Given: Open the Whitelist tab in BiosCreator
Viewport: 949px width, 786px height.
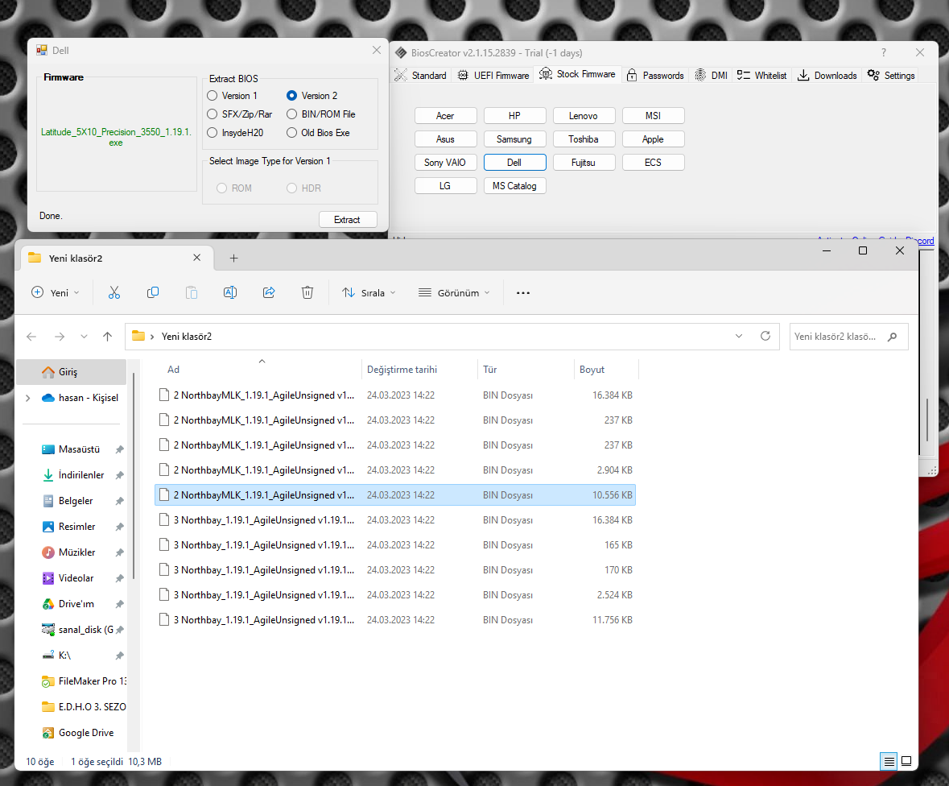Looking at the screenshot, I should pos(761,76).
